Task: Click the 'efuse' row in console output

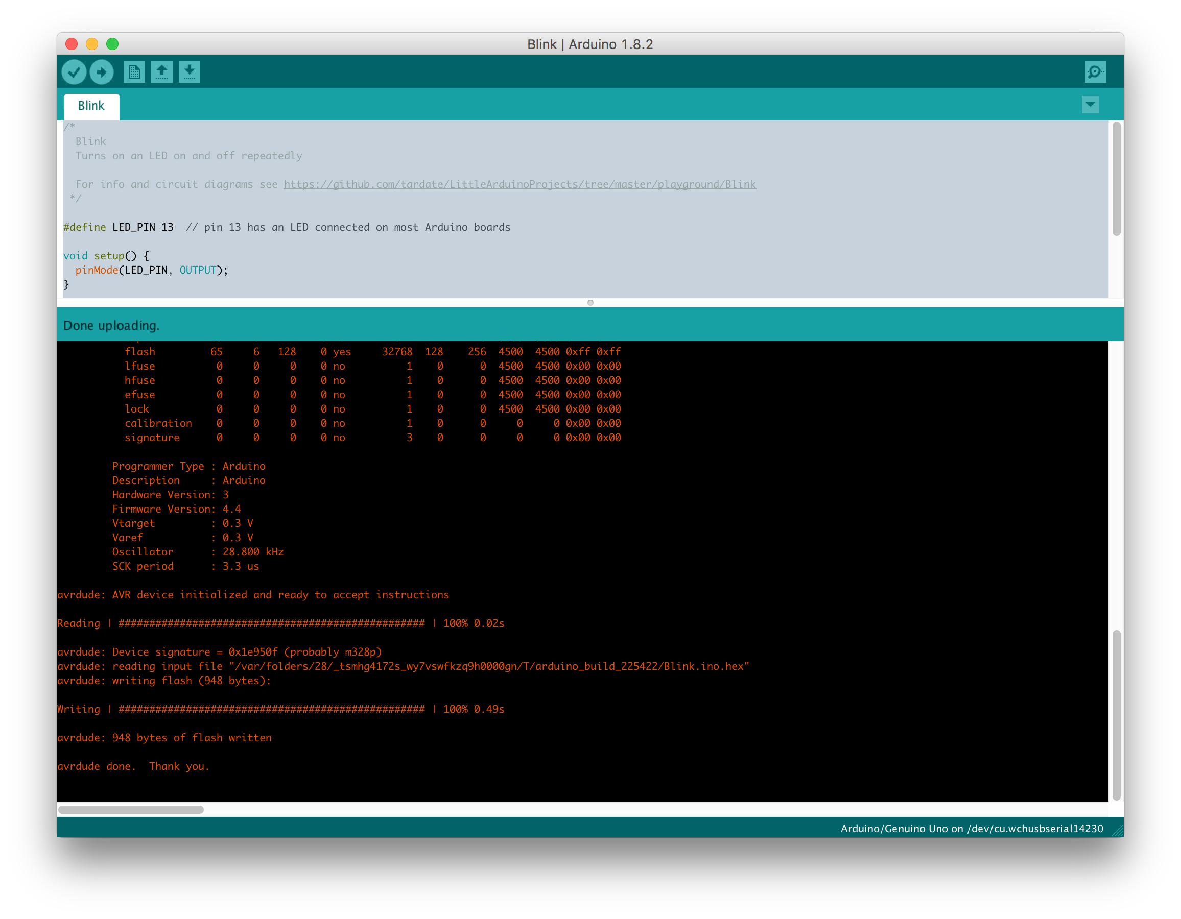Action: coord(372,395)
